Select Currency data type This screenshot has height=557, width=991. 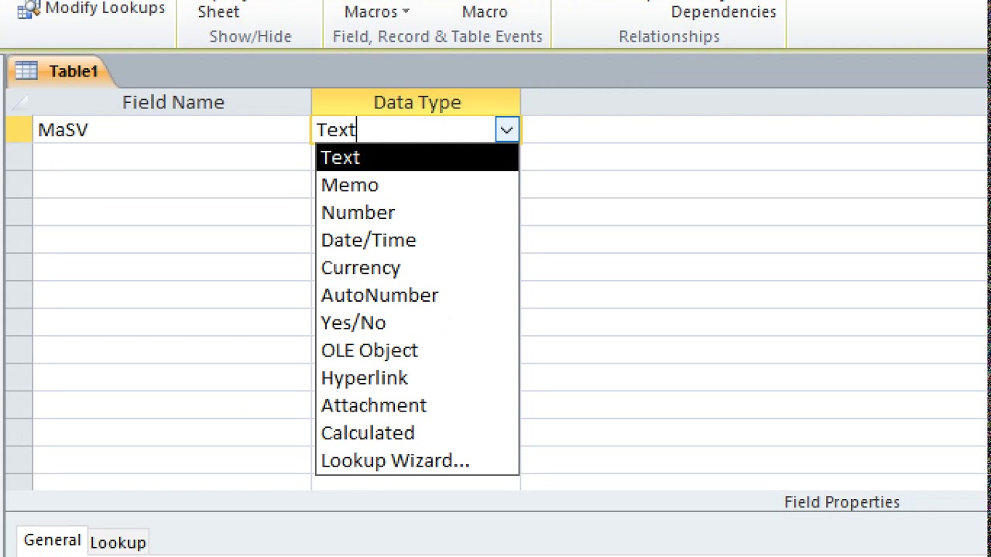pos(417,268)
